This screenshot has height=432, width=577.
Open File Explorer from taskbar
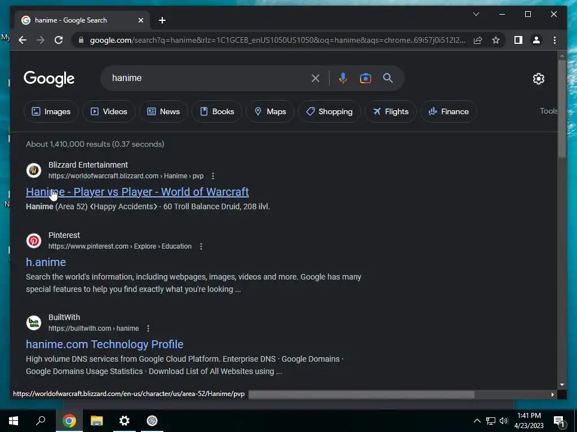[x=96, y=421]
